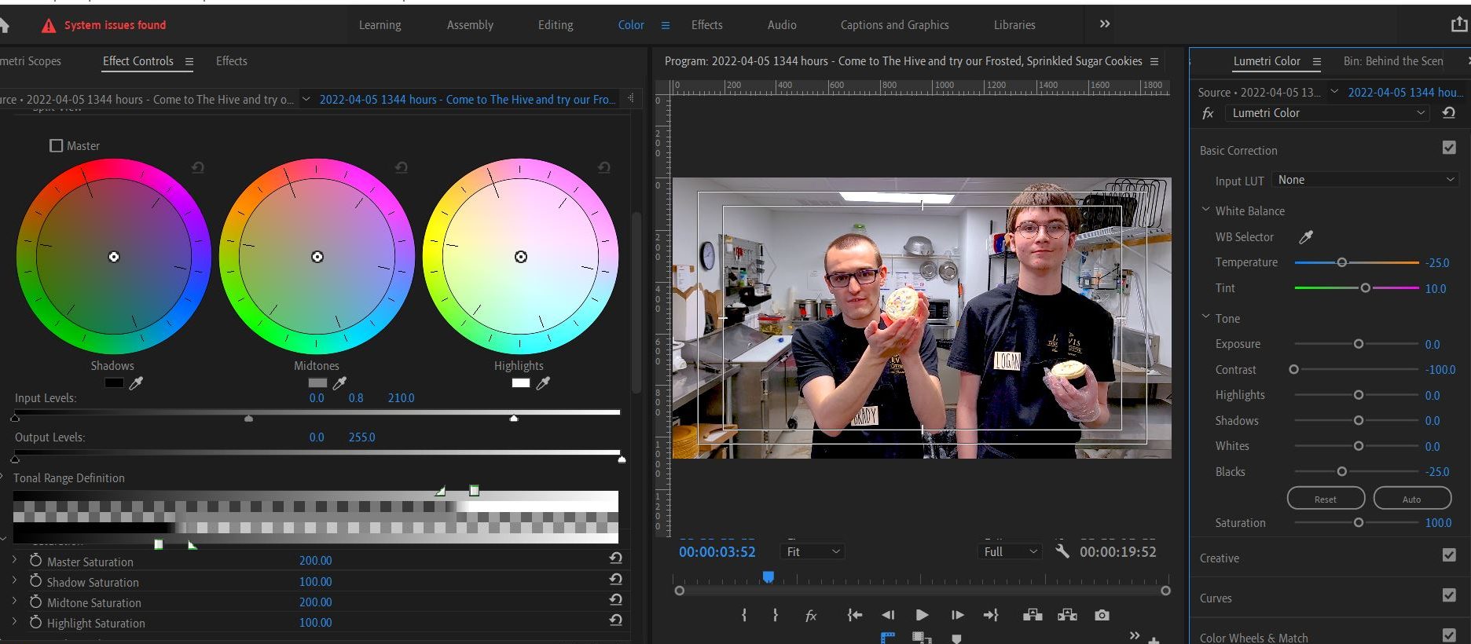Collapse the Tone section
This screenshot has height=644, width=1471.
click(x=1205, y=317)
